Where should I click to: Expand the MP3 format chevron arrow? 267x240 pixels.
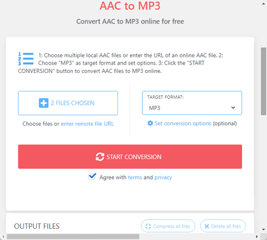click(233, 108)
